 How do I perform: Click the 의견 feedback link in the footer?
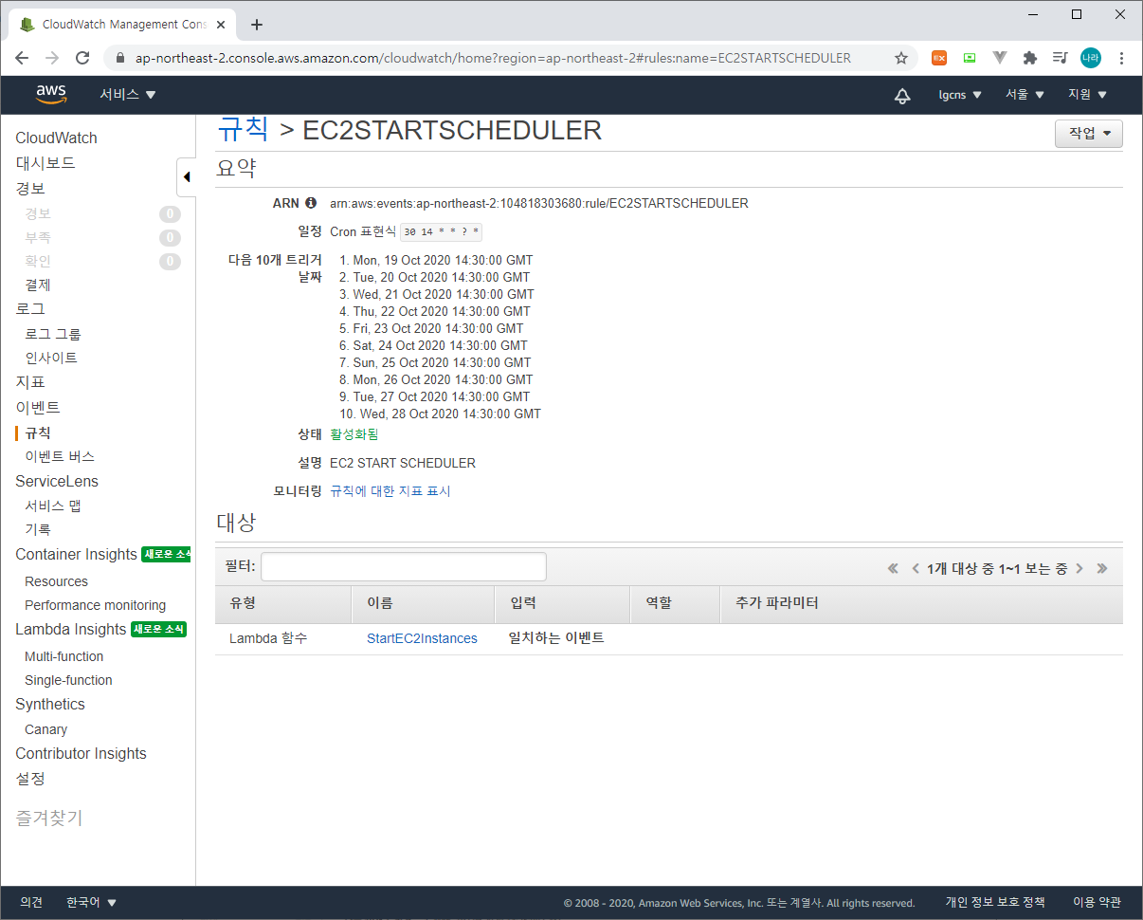[31, 903]
